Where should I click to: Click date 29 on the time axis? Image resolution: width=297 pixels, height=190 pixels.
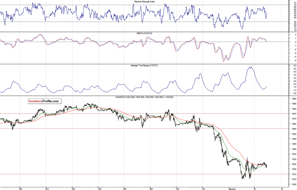151,189
